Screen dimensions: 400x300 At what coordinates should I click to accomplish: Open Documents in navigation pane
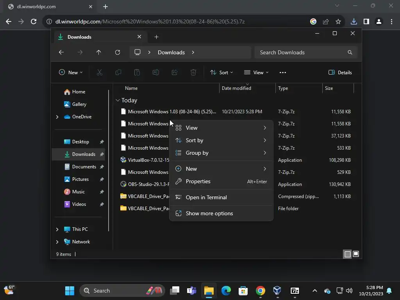pyautogui.click(x=84, y=167)
